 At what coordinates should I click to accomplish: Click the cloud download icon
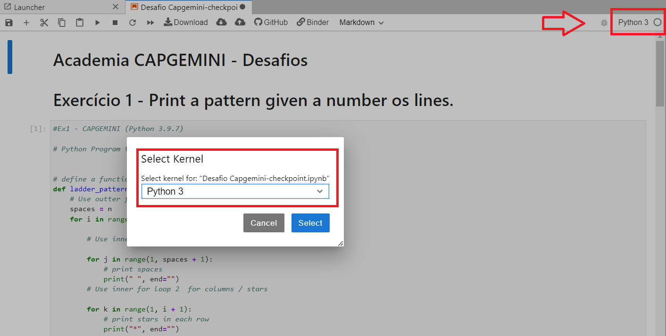click(221, 22)
